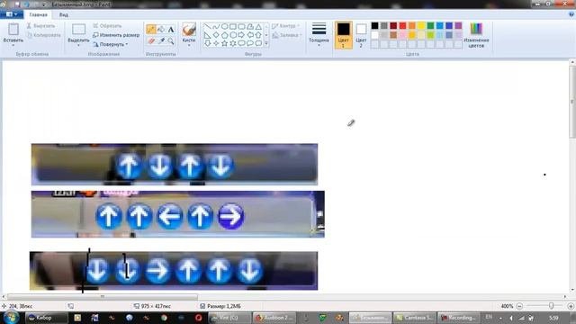576x324 pixels.
Task: Expand the shapes gallery with the bottom arrow
Action: click(x=266, y=44)
